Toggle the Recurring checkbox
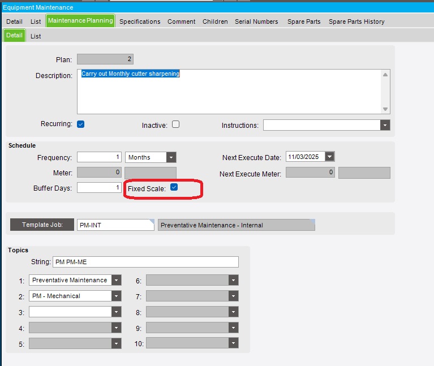 (81, 124)
